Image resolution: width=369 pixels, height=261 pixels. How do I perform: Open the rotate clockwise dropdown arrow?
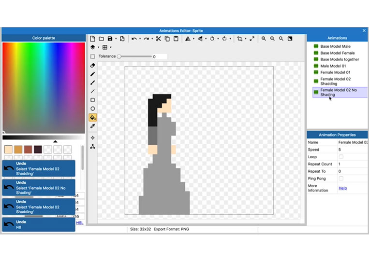coord(230,39)
